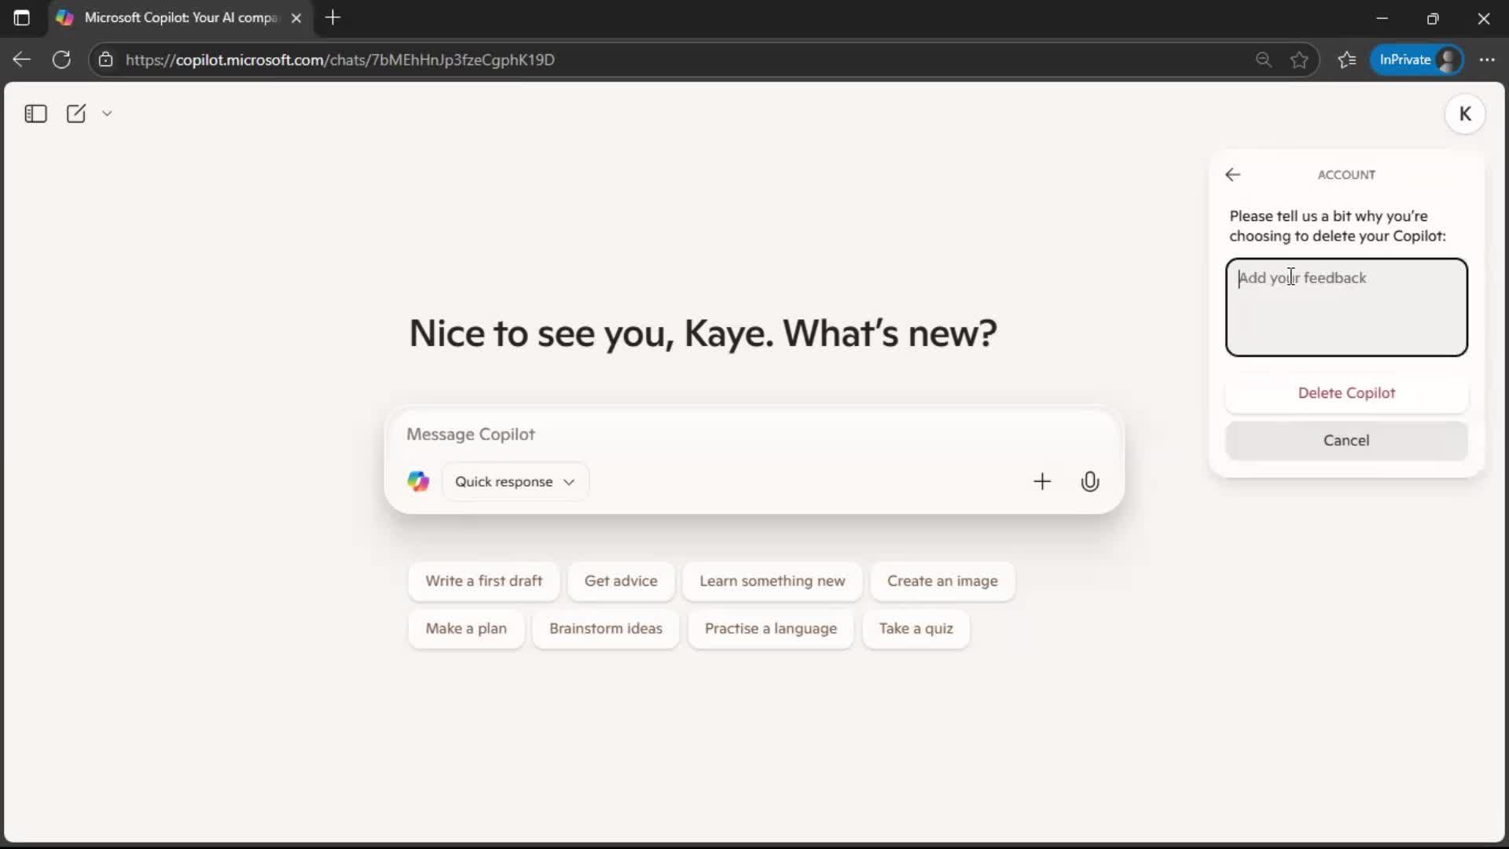The image size is (1509, 849).
Task: Open the tab actions menu icon
Action: click(22, 18)
